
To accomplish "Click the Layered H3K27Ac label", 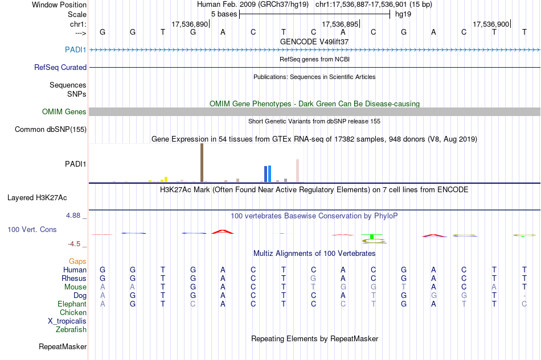I will click(x=37, y=198).
